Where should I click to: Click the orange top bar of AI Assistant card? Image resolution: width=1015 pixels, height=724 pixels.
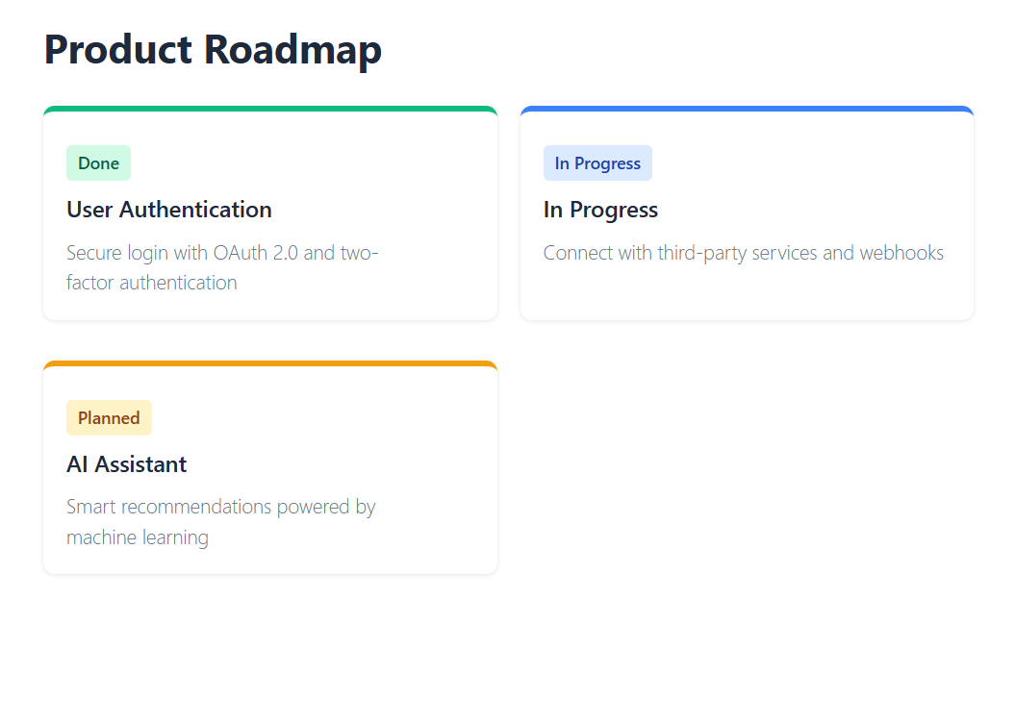[270, 364]
